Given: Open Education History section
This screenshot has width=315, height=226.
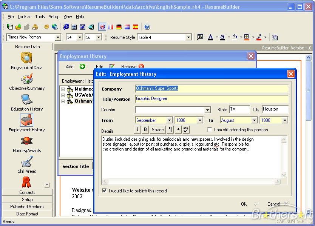Looking at the screenshot, I should click(x=27, y=103).
